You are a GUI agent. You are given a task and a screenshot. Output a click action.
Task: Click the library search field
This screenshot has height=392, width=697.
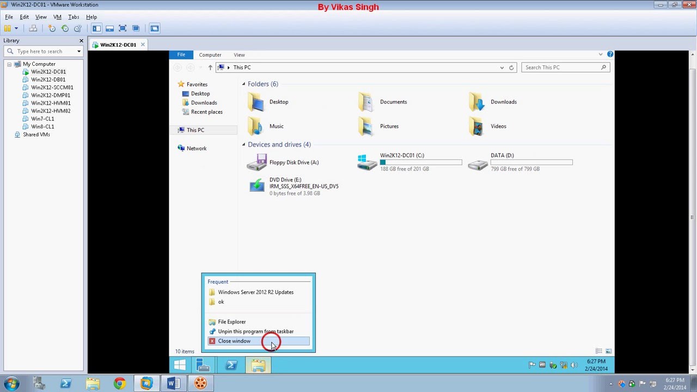42,51
